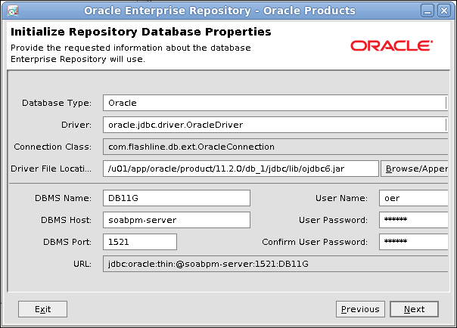This screenshot has height=328, width=457.
Task: Minimize the Oracle Enterprise Repository window
Action: 427,11
